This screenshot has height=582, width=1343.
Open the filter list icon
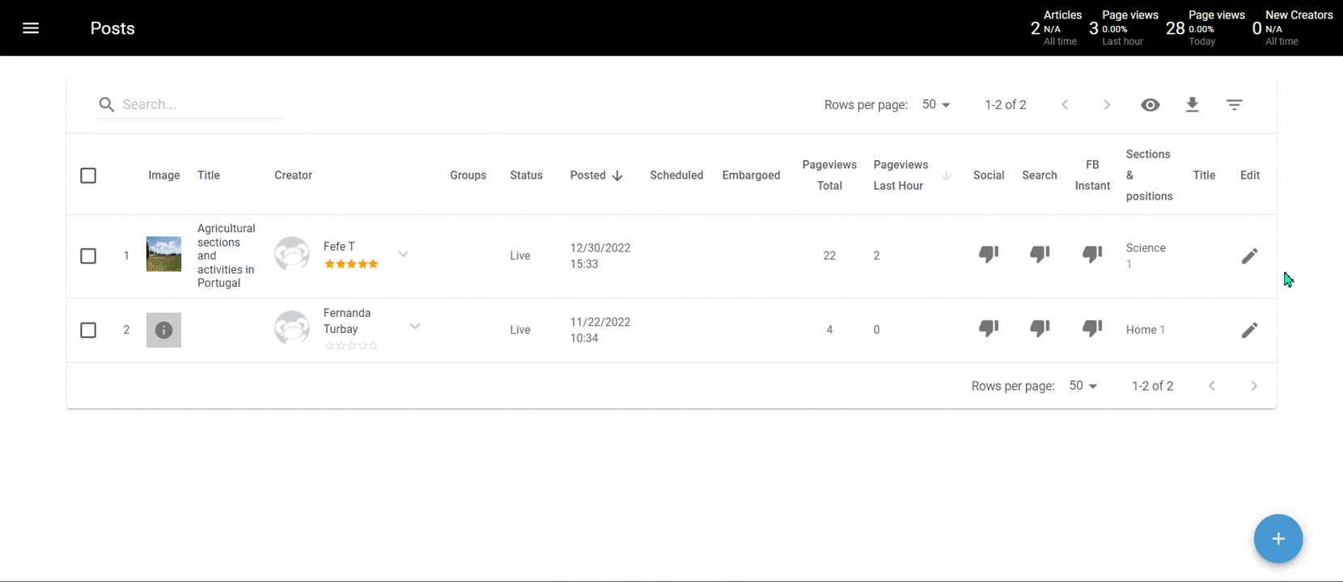pyautogui.click(x=1234, y=105)
